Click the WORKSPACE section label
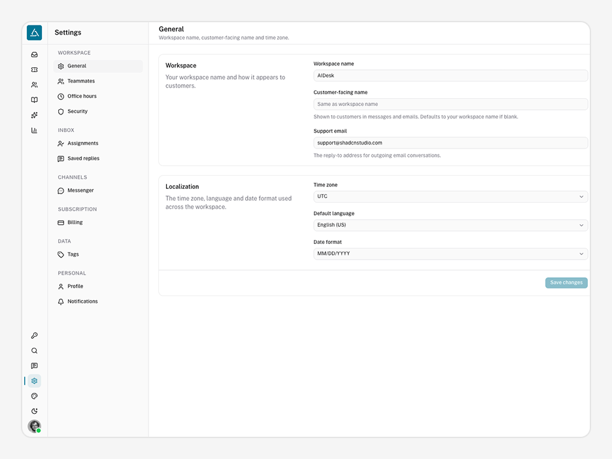Screen dimensions: 612x459 [74, 53]
